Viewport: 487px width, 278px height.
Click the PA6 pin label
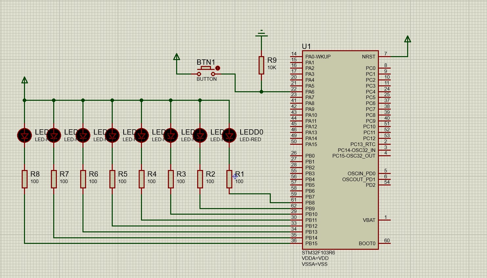310,92
